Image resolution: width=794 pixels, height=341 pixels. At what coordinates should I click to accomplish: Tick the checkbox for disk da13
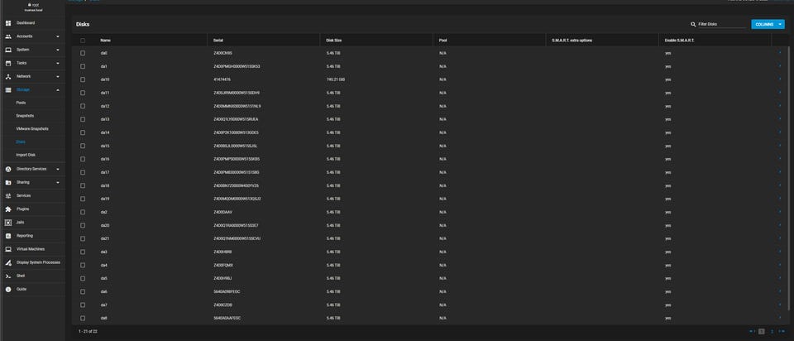click(83, 119)
